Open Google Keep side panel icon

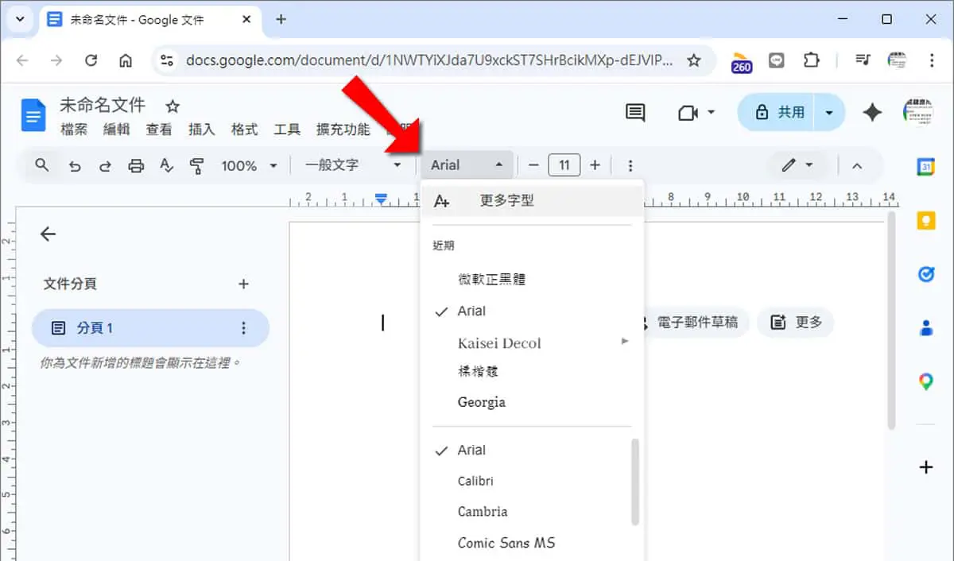click(x=925, y=221)
